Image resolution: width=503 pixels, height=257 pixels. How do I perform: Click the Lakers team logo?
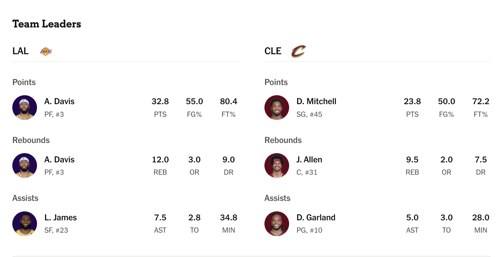[46, 51]
